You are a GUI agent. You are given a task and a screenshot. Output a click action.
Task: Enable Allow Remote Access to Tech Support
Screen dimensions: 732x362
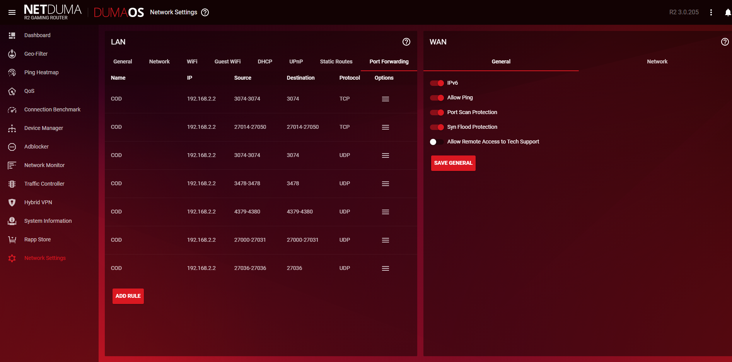437,142
